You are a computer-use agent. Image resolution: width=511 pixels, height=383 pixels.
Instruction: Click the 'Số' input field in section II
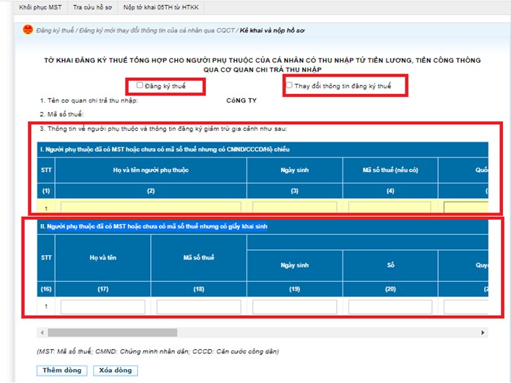[x=390, y=307]
